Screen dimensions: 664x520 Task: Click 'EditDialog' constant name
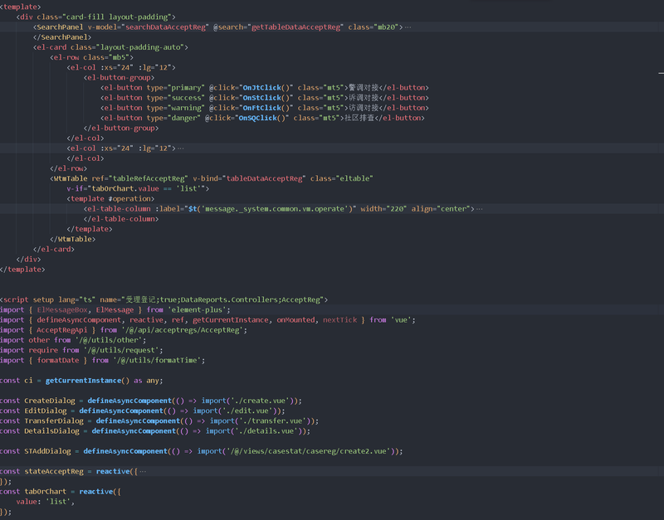(46, 411)
